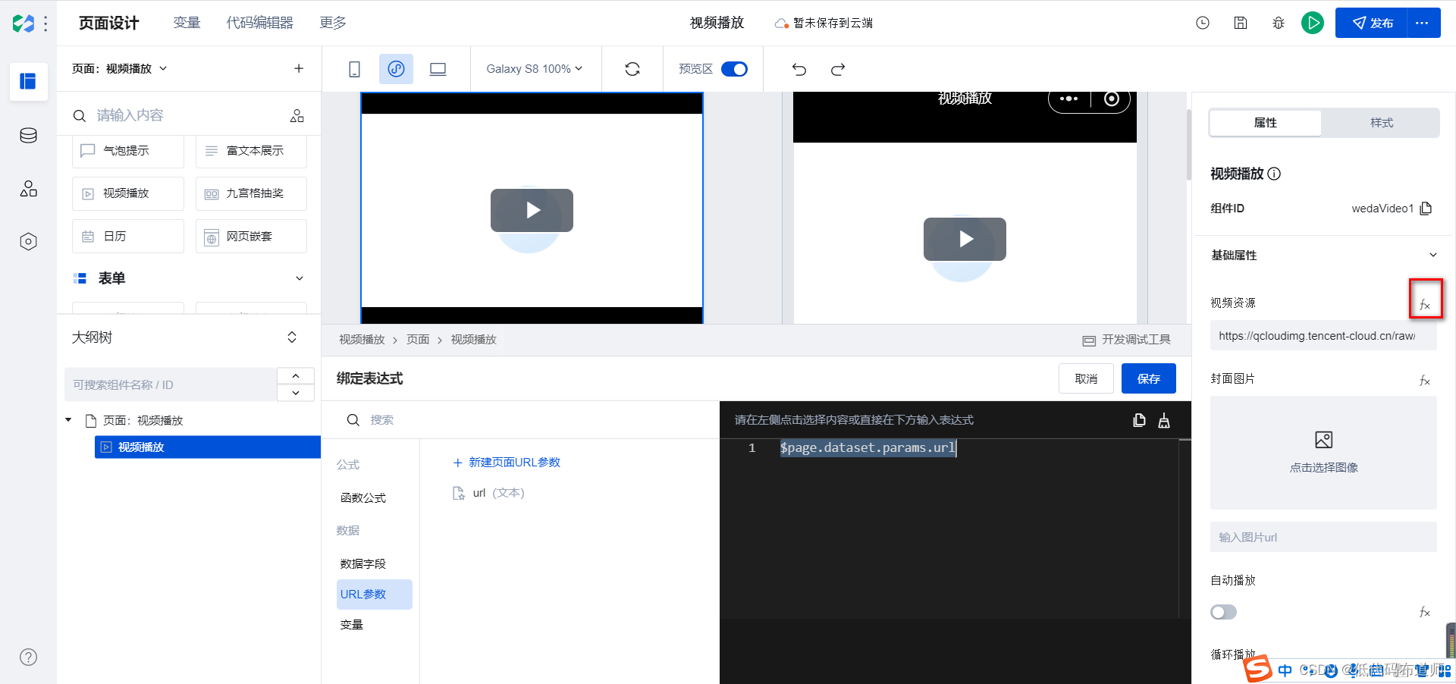
Task: Play the video in the editor canvas
Action: [532, 210]
